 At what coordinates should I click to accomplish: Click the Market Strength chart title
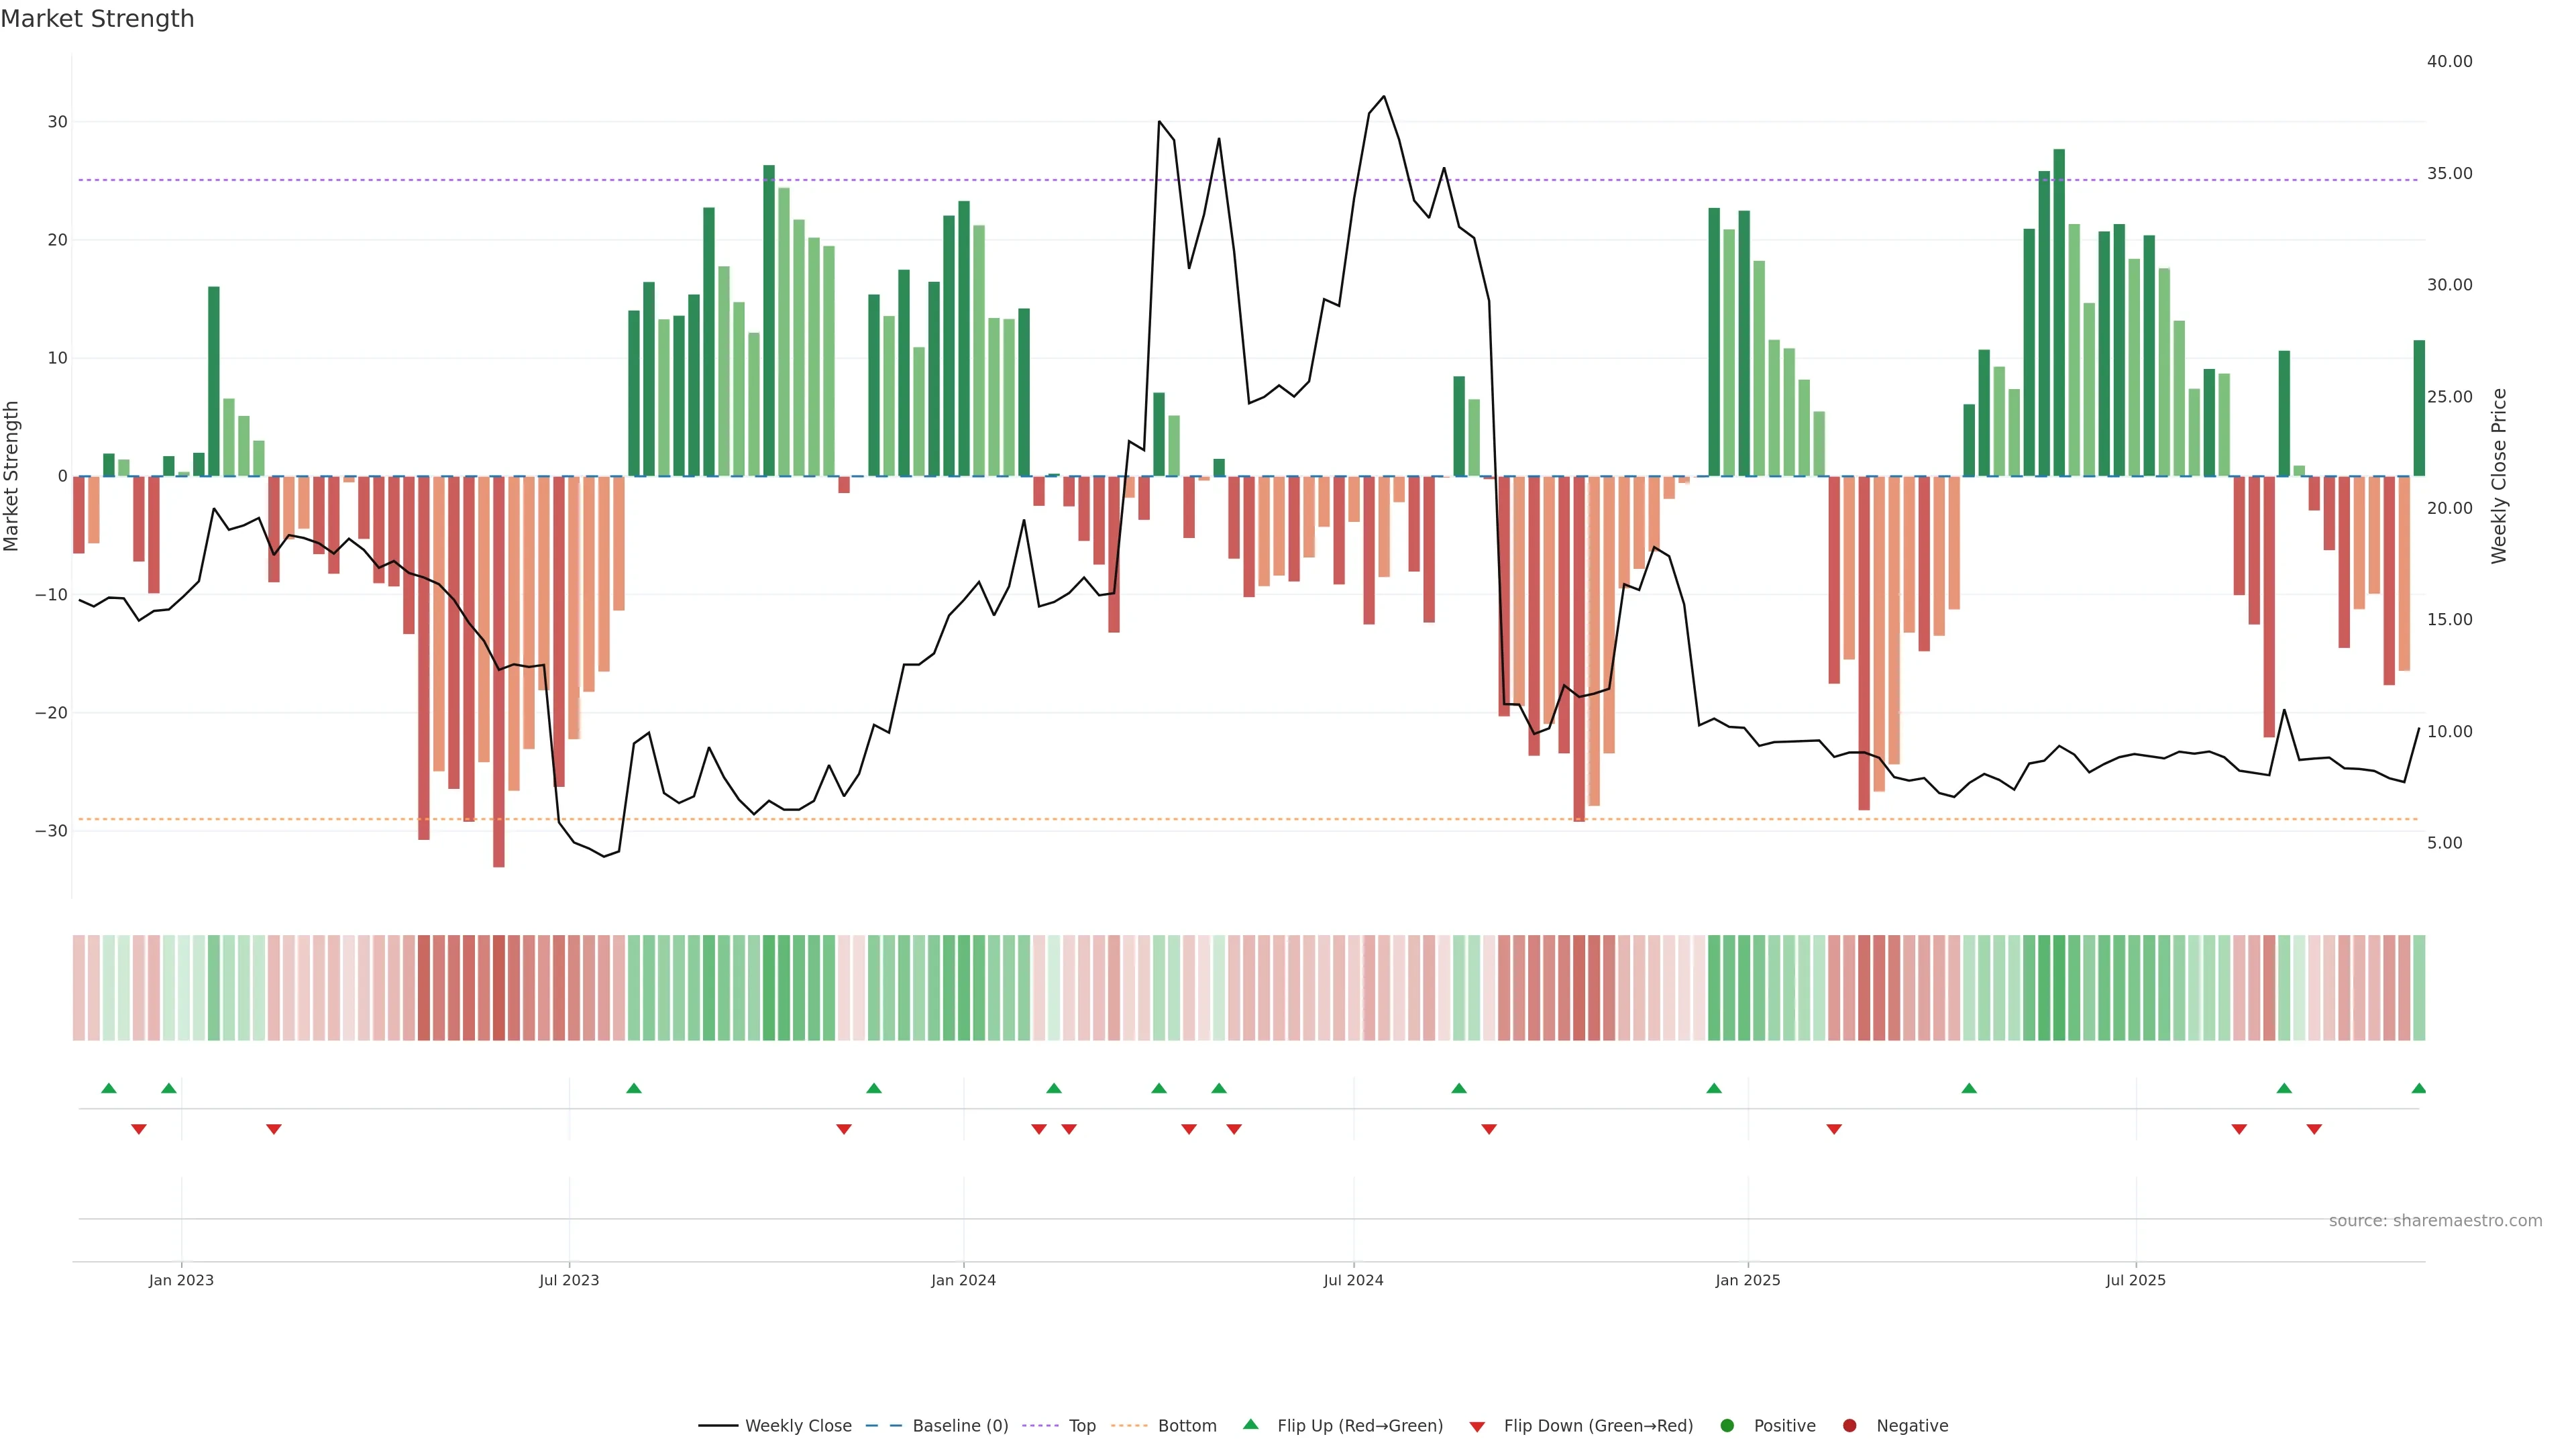(97, 19)
